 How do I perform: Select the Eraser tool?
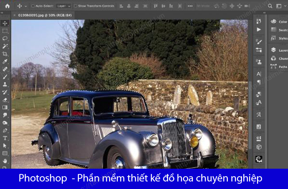5,100
